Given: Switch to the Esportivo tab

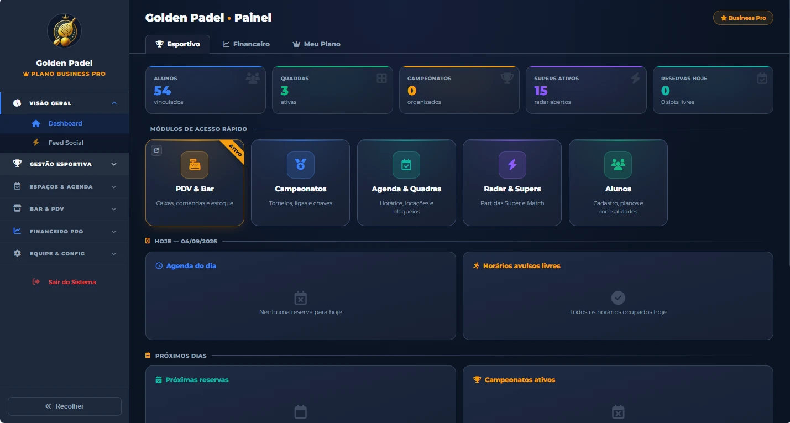Looking at the screenshot, I should [x=177, y=44].
